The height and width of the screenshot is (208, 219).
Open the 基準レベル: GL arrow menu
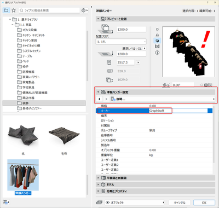point(145,49)
